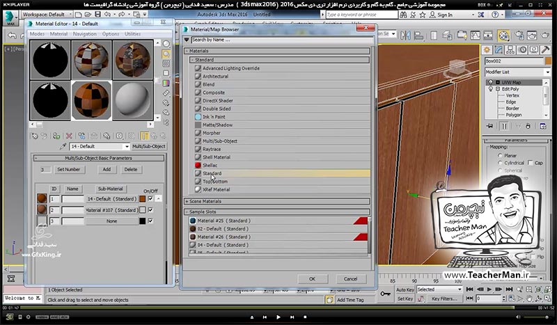Screen dimensions: 557x325
Task: Click Make Unique icon under modifier stack
Action: click(518, 126)
